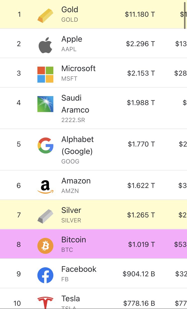This screenshot has width=187, height=309.
Task: Click the vertical scrollbar at top right
Action: pyautogui.click(x=185, y=15)
